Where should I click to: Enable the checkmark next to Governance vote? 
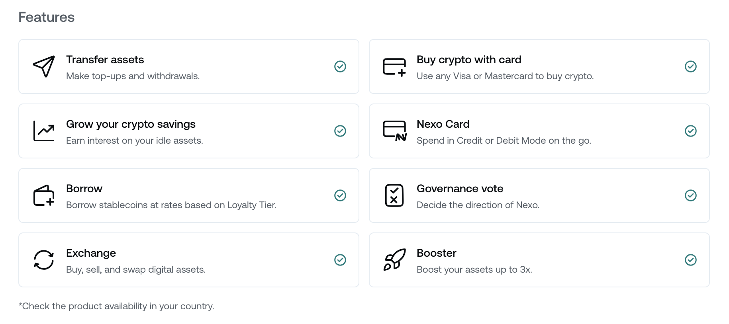[691, 195]
